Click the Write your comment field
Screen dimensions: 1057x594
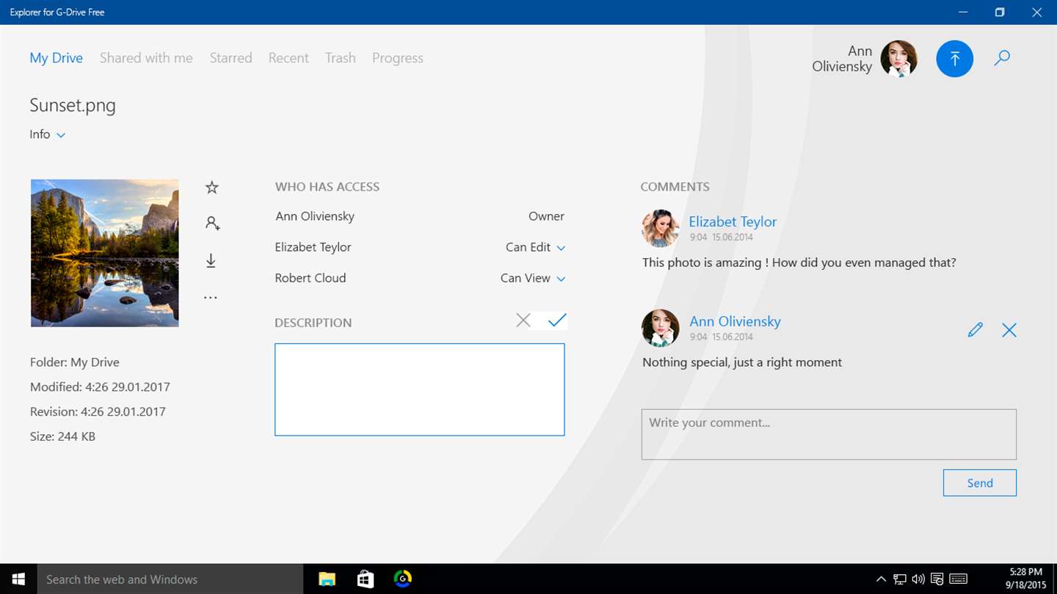pos(828,434)
